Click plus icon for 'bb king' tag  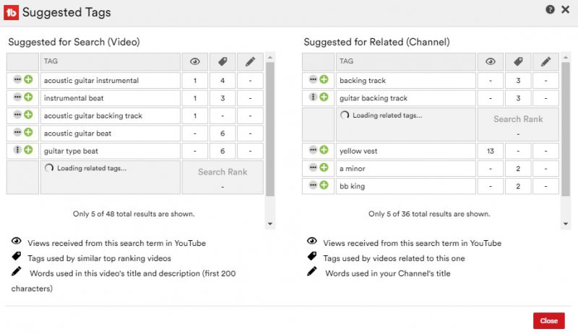coord(324,185)
